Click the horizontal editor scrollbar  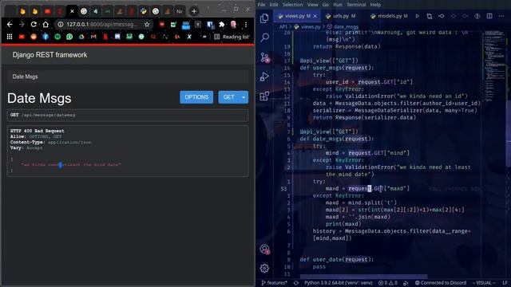click(x=364, y=277)
